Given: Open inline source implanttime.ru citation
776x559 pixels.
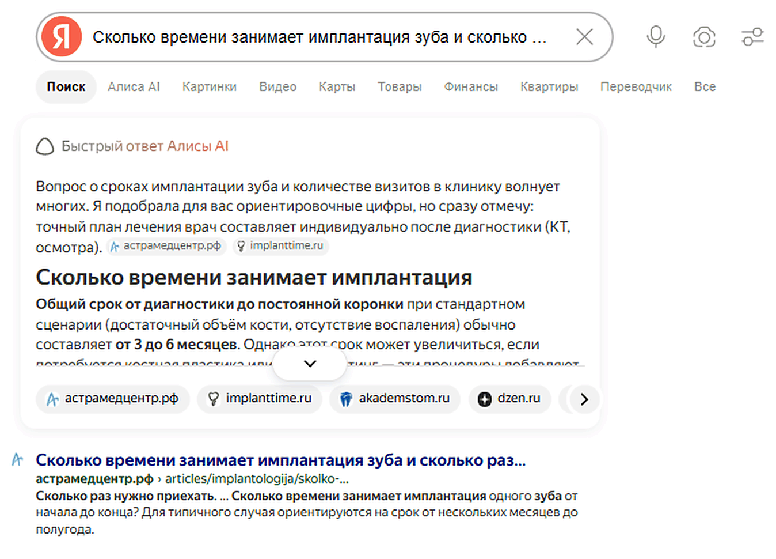Looking at the screenshot, I should 280,246.
